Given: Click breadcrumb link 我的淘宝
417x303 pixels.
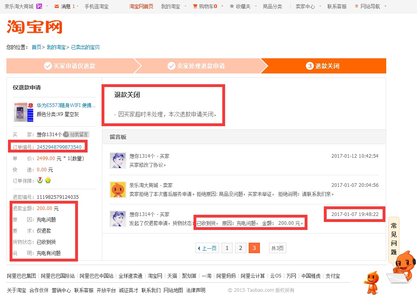Looking at the screenshot, I should tap(56, 47).
